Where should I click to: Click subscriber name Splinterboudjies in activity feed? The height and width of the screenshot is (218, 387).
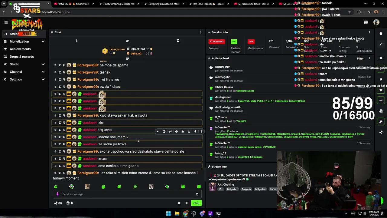245,91
